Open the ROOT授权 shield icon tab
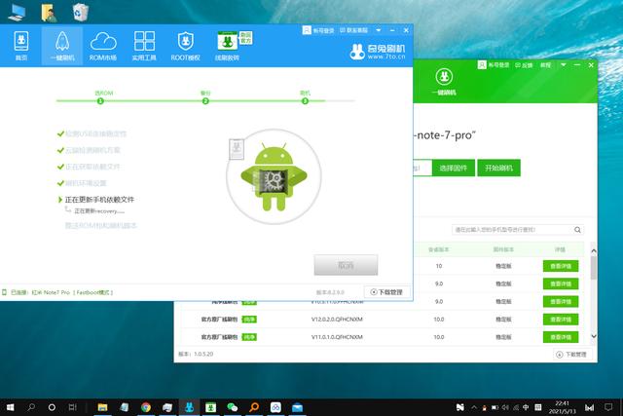Image resolution: width=623 pixels, height=416 pixels. (186, 46)
